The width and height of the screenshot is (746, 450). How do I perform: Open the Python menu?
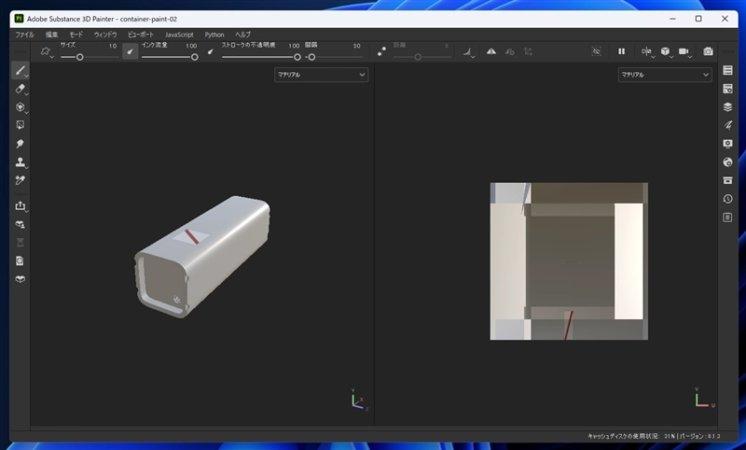(214, 35)
